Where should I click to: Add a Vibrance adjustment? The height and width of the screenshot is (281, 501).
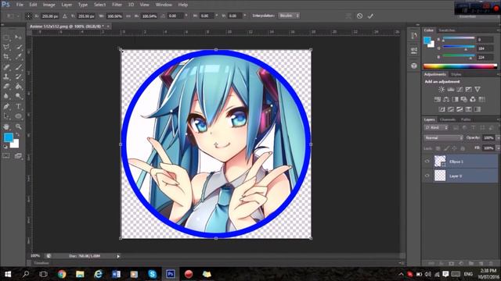pyautogui.click(x=478, y=90)
